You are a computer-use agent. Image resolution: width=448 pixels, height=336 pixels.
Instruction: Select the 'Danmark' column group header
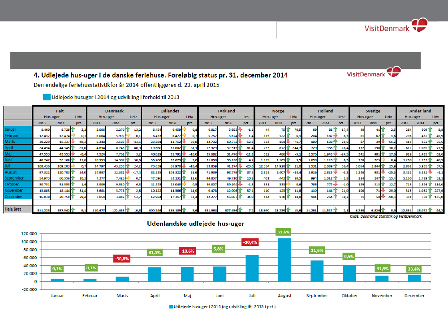(x=114, y=111)
